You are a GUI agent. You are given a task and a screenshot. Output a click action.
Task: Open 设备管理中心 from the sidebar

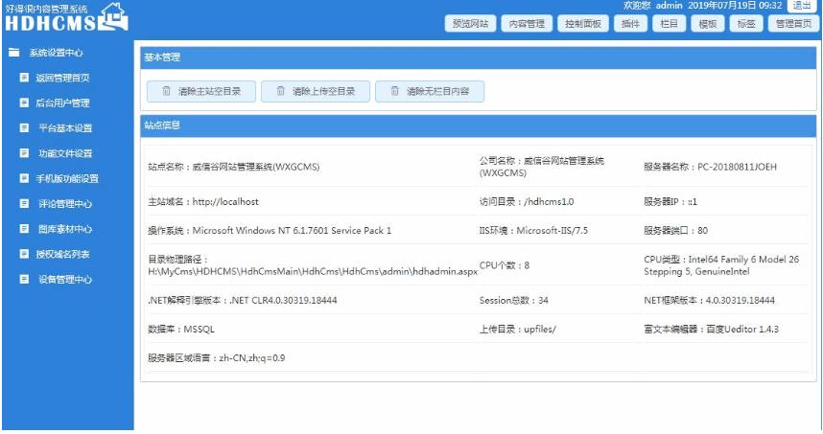[65, 280]
